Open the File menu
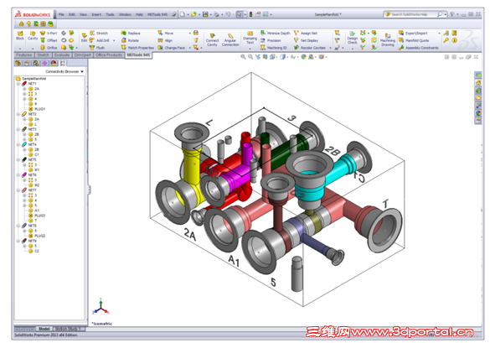Image resolution: width=490 pixels, height=343 pixels. point(61,14)
